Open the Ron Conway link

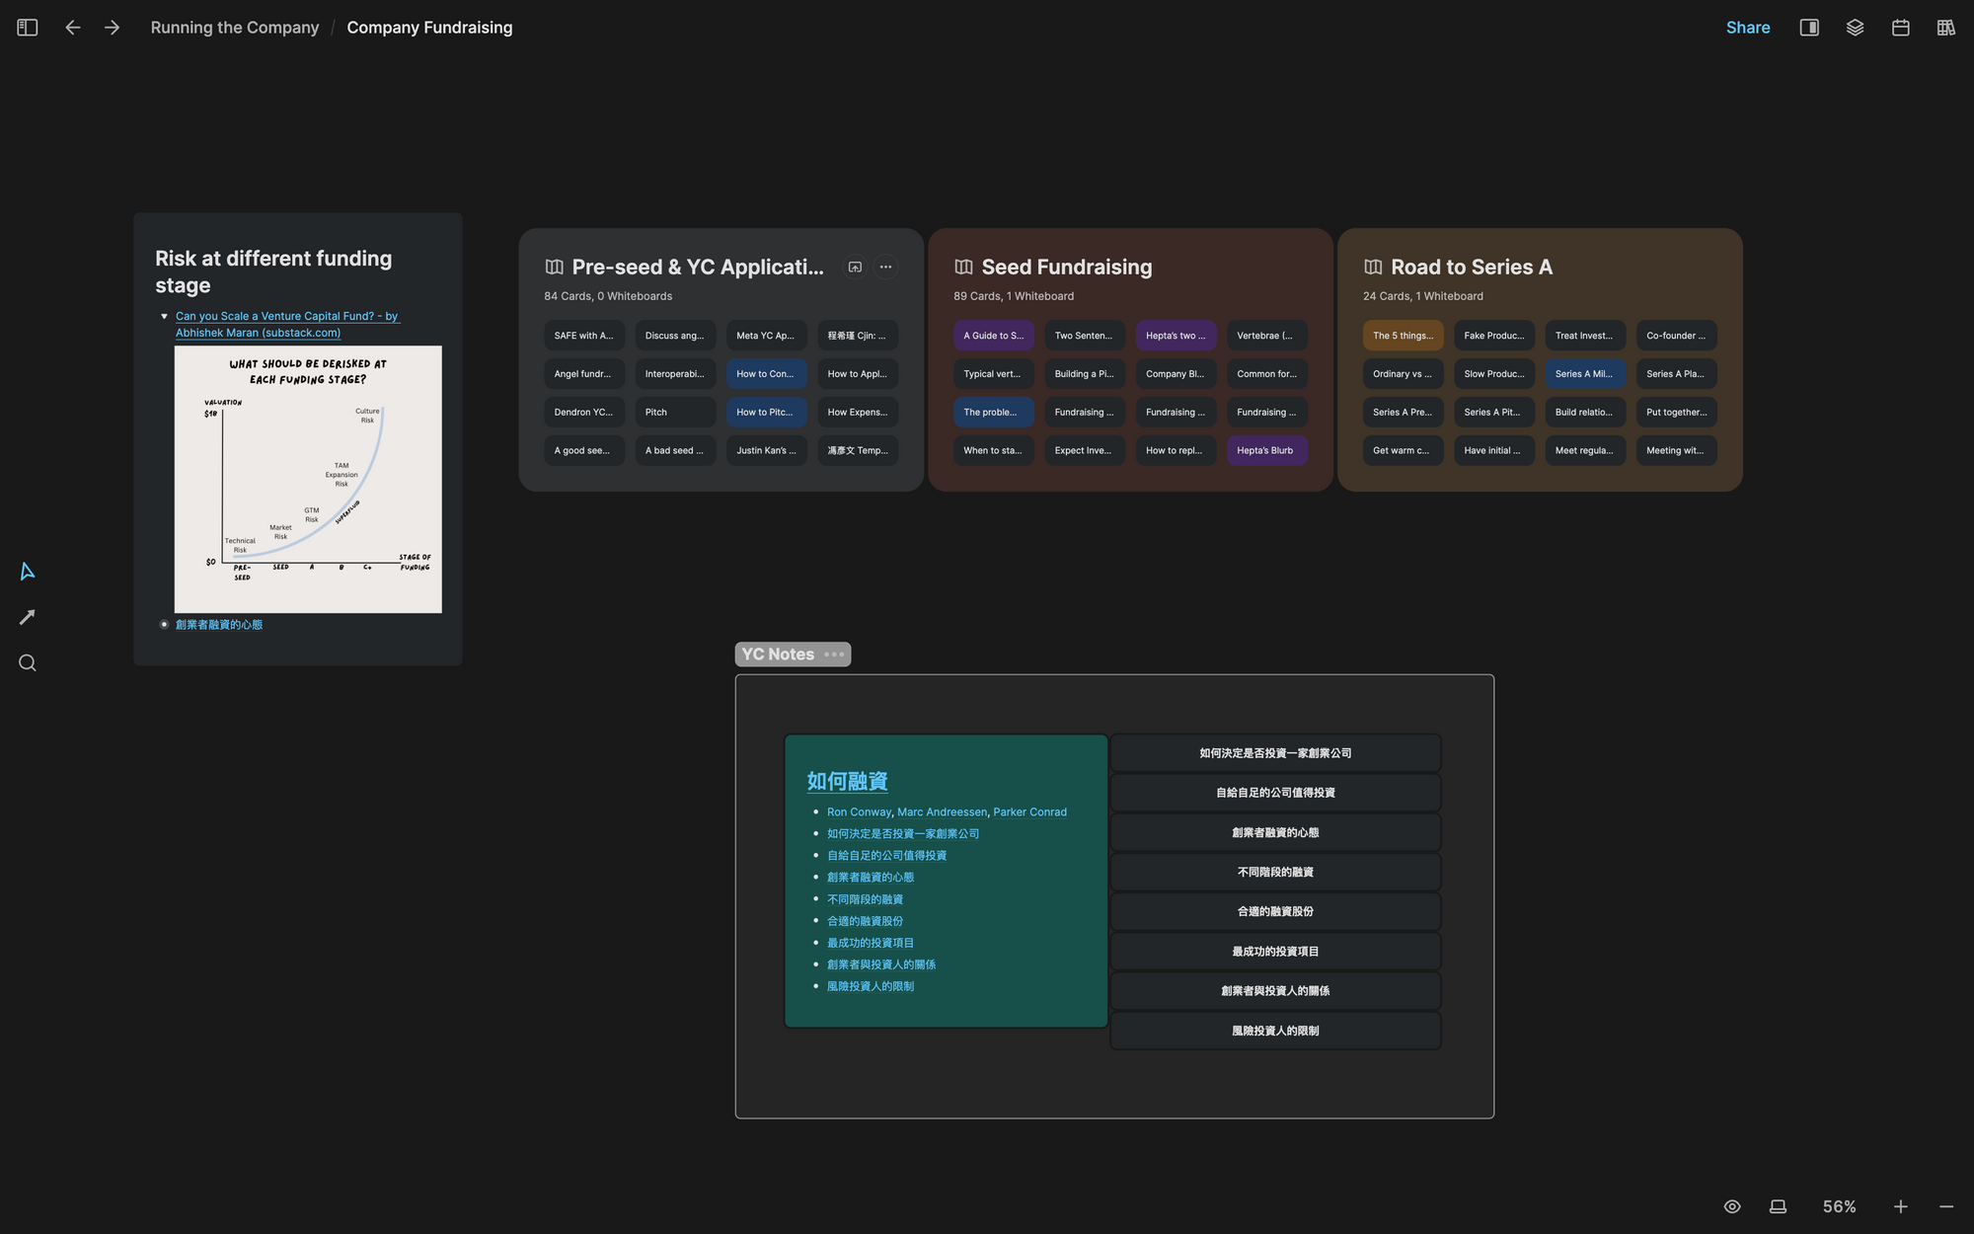pos(859,812)
